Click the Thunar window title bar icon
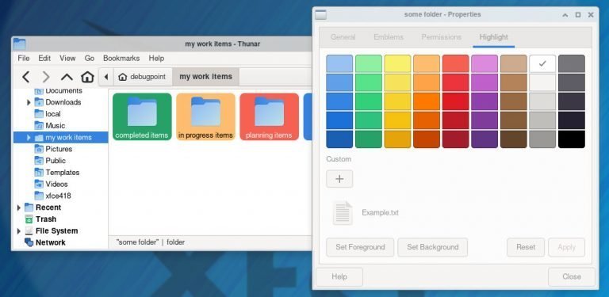 tap(19, 44)
